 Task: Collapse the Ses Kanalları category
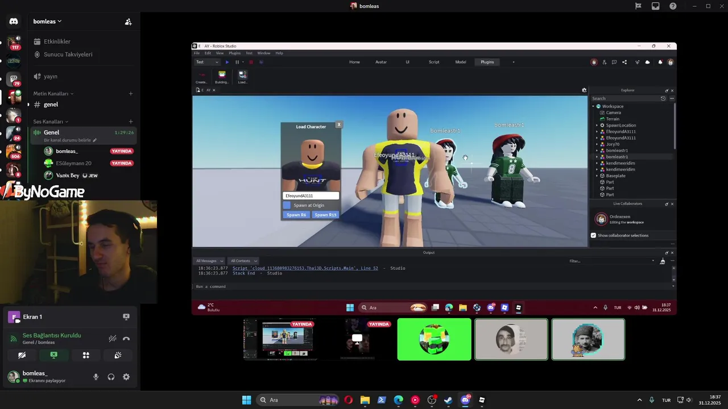pyautogui.click(x=51, y=122)
